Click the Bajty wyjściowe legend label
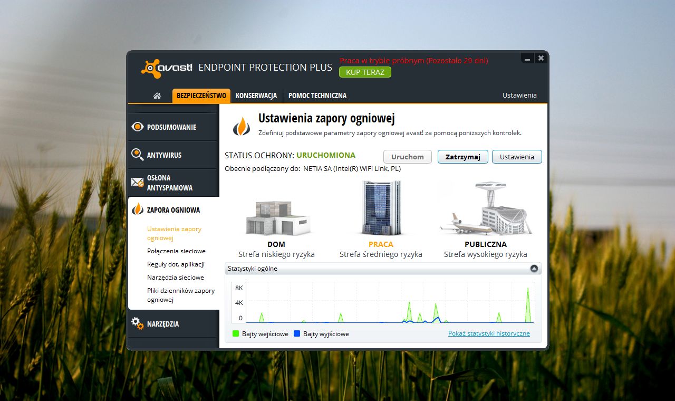The width and height of the screenshot is (675, 401). point(326,334)
